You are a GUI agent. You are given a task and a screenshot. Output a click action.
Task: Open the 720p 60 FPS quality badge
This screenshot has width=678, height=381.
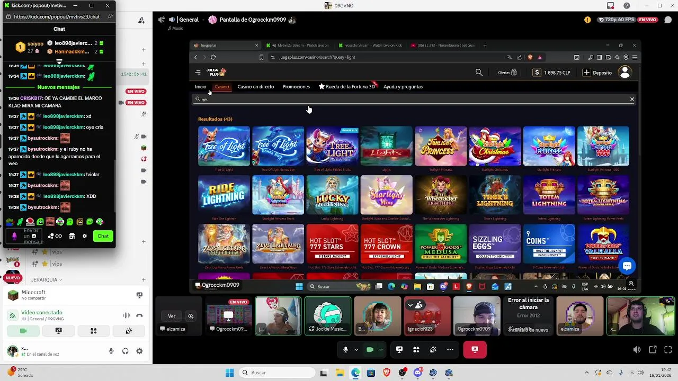coord(616,20)
